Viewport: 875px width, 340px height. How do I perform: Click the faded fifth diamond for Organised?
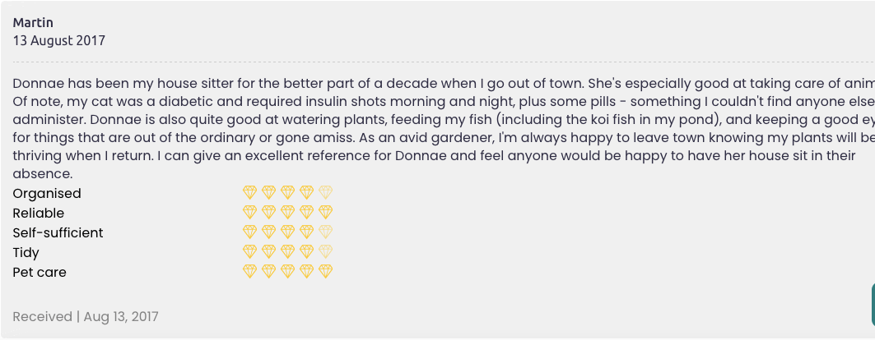pos(326,193)
